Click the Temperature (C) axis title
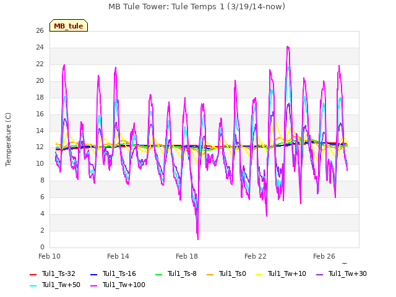The image size is (396, 297). pyautogui.click(x=8, y=139)
